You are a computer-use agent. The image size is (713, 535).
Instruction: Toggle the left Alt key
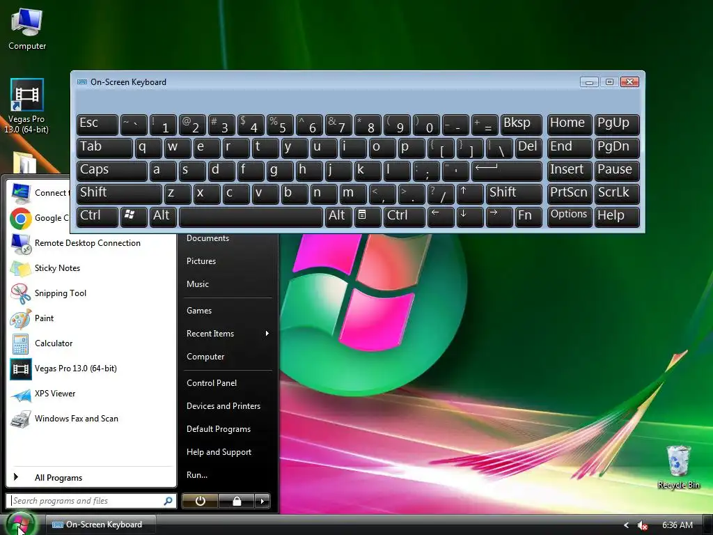163,217
